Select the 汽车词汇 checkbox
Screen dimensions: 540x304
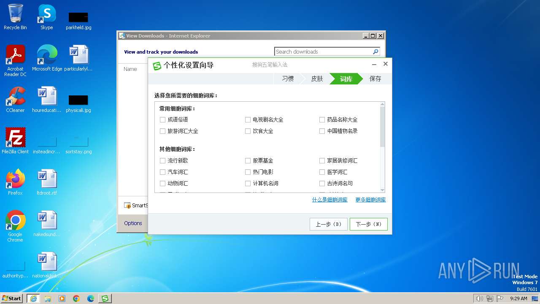pos(162,172)
